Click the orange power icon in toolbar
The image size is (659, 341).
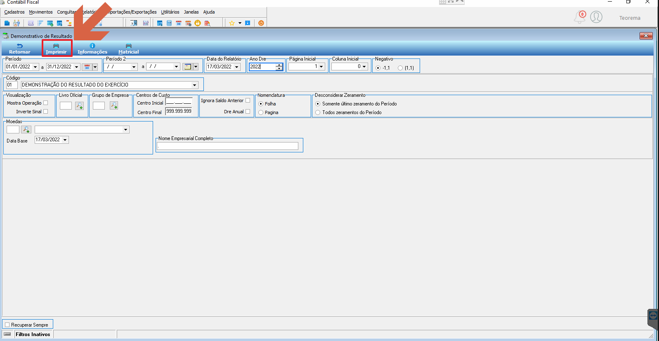(x=261, y=23)
